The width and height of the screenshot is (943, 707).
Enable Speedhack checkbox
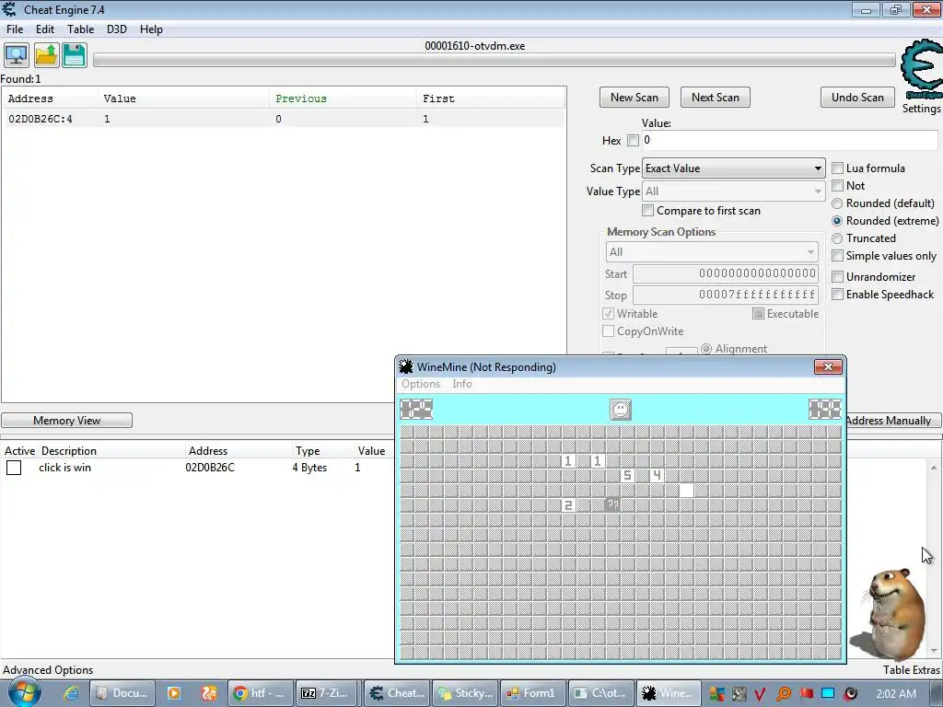pos(837,294)
